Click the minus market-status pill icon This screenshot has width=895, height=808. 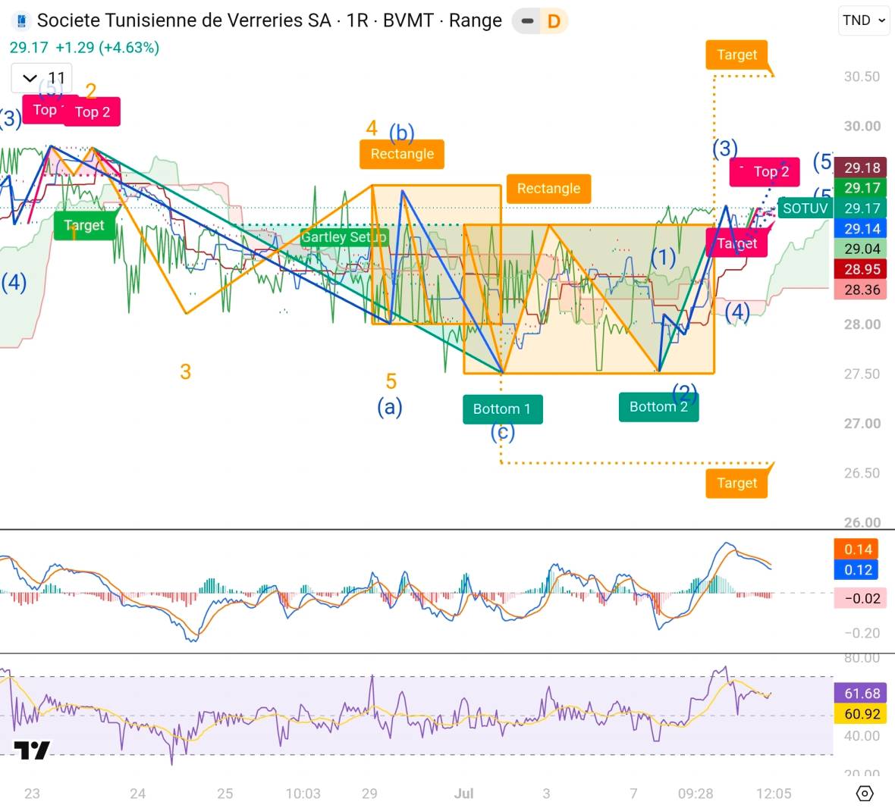[527, 21]
